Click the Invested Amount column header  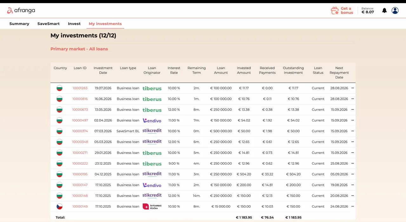click(244, 70)
